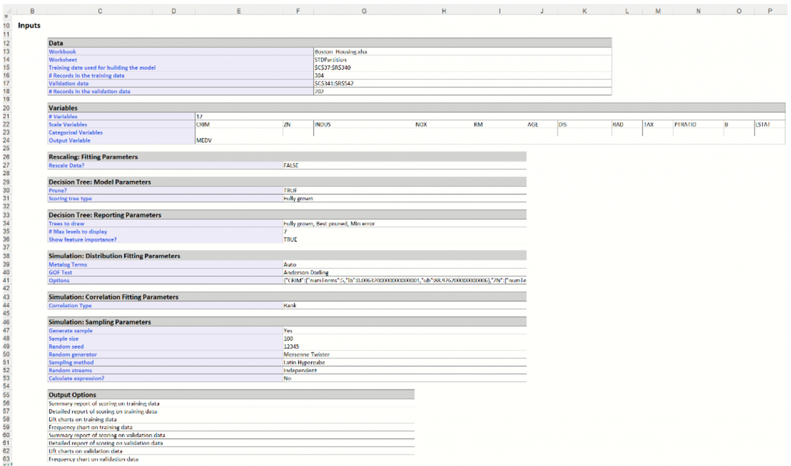Select row 44 header
Screen dimensions: 791x466
[6, 306]
